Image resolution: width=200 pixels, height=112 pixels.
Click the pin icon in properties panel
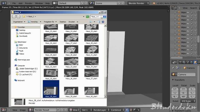(173, 68)
